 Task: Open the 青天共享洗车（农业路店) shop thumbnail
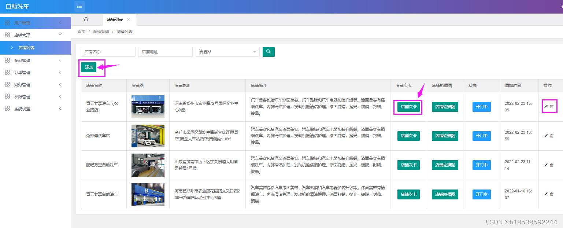148,107
